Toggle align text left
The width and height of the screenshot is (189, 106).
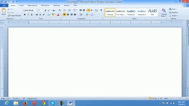[x=64, y=14]
